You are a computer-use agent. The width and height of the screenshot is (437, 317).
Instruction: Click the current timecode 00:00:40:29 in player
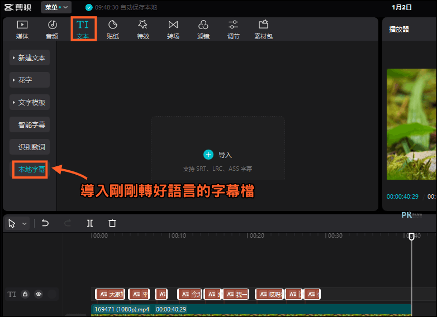[x=402, y=196]
